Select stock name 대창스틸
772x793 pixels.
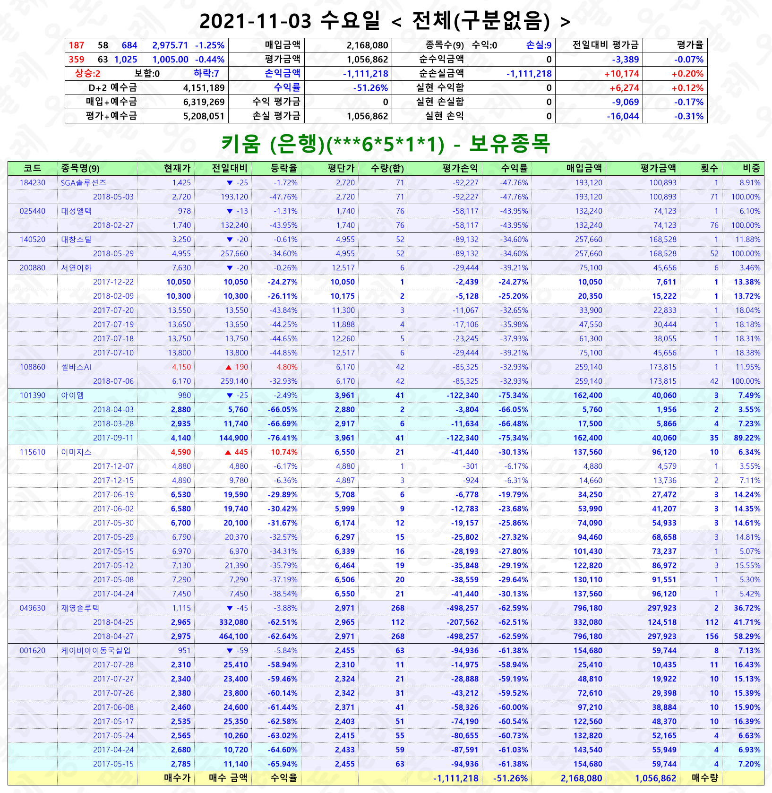pos(76,240)
